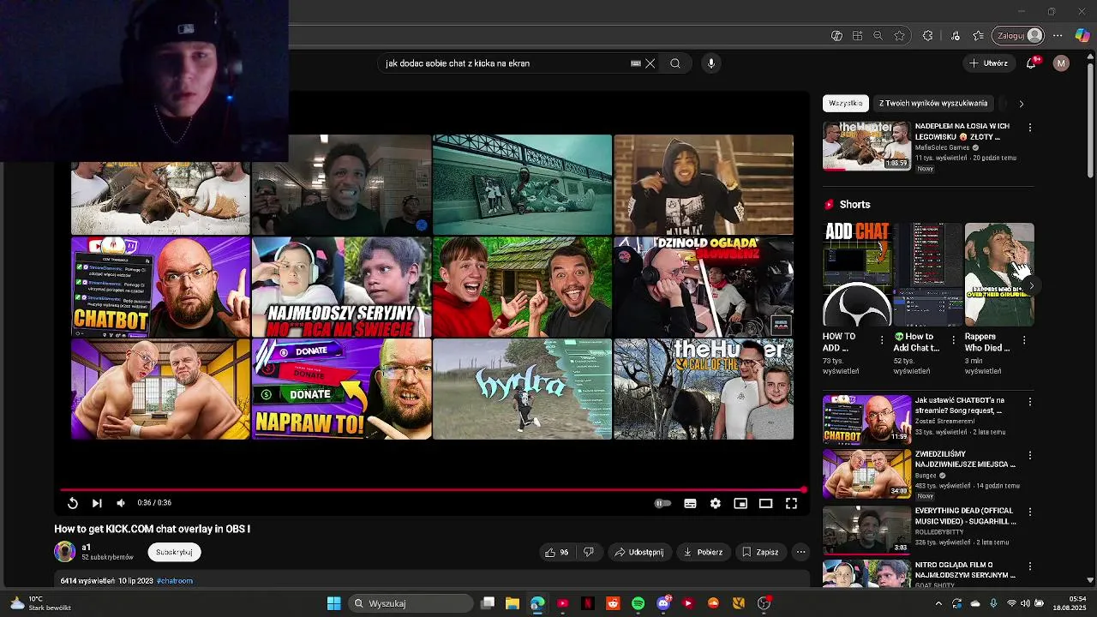1097x617 pixels.
Task: Open theHunter endscreen suggestion thumbnail
Action: coord(704,389)
